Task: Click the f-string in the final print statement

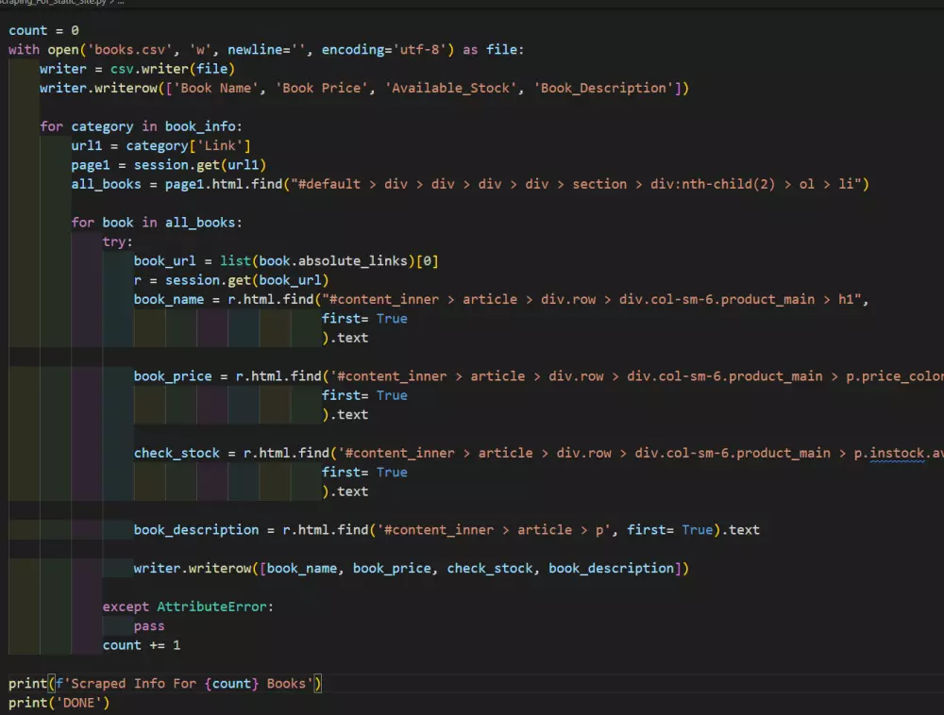Action: click(184, 683)
